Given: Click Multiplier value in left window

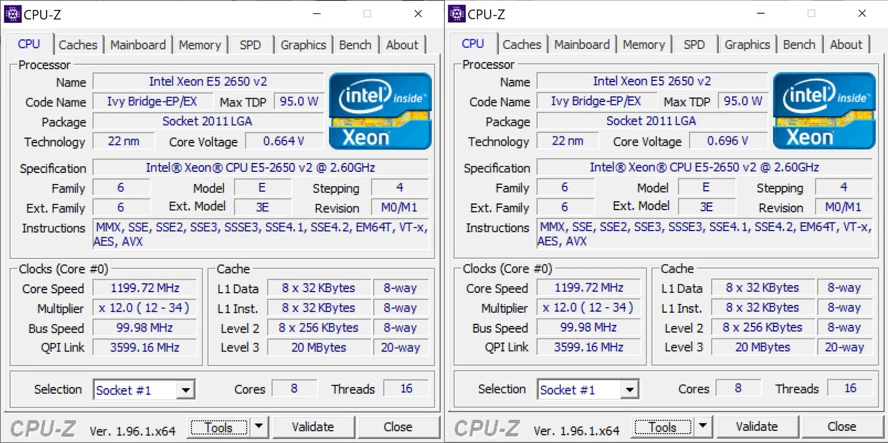Looking at the screenshot, I should [145, 308].
